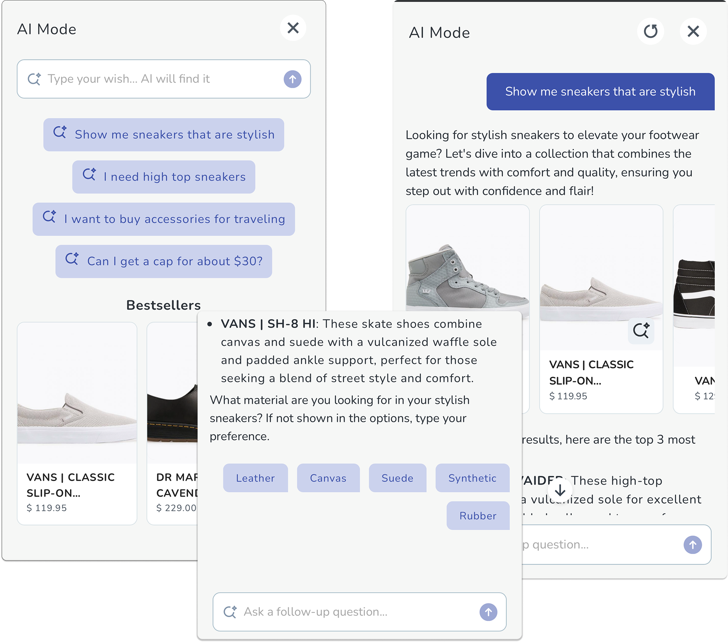Screen dimensions: 728x642
Task: Open the Dr Martens Cavendish bestseller card
Action: click(172, 423)
